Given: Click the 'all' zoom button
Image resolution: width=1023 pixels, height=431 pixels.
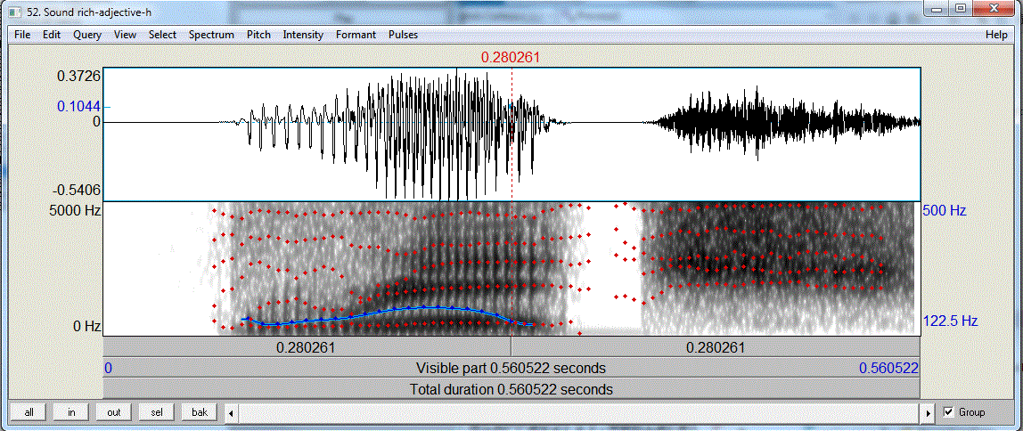Looking at the screenshot, I should click(29, 412).
